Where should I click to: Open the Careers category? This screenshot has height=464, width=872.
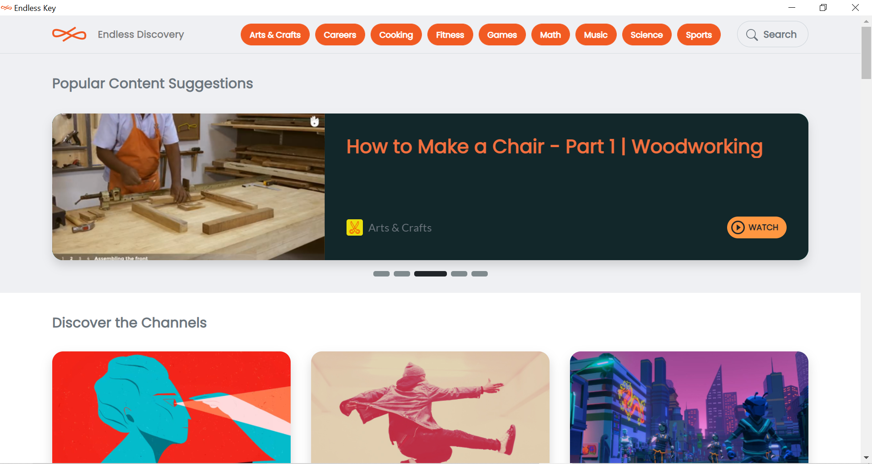(340, 35)
